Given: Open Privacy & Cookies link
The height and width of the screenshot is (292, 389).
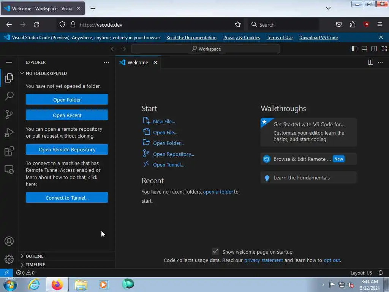Looking at the screenshot, I should (x=241, y=38).
